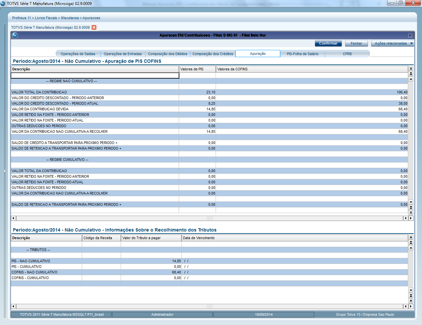Page down in the Apuração PIS COFINS grid

pos(411,207)
